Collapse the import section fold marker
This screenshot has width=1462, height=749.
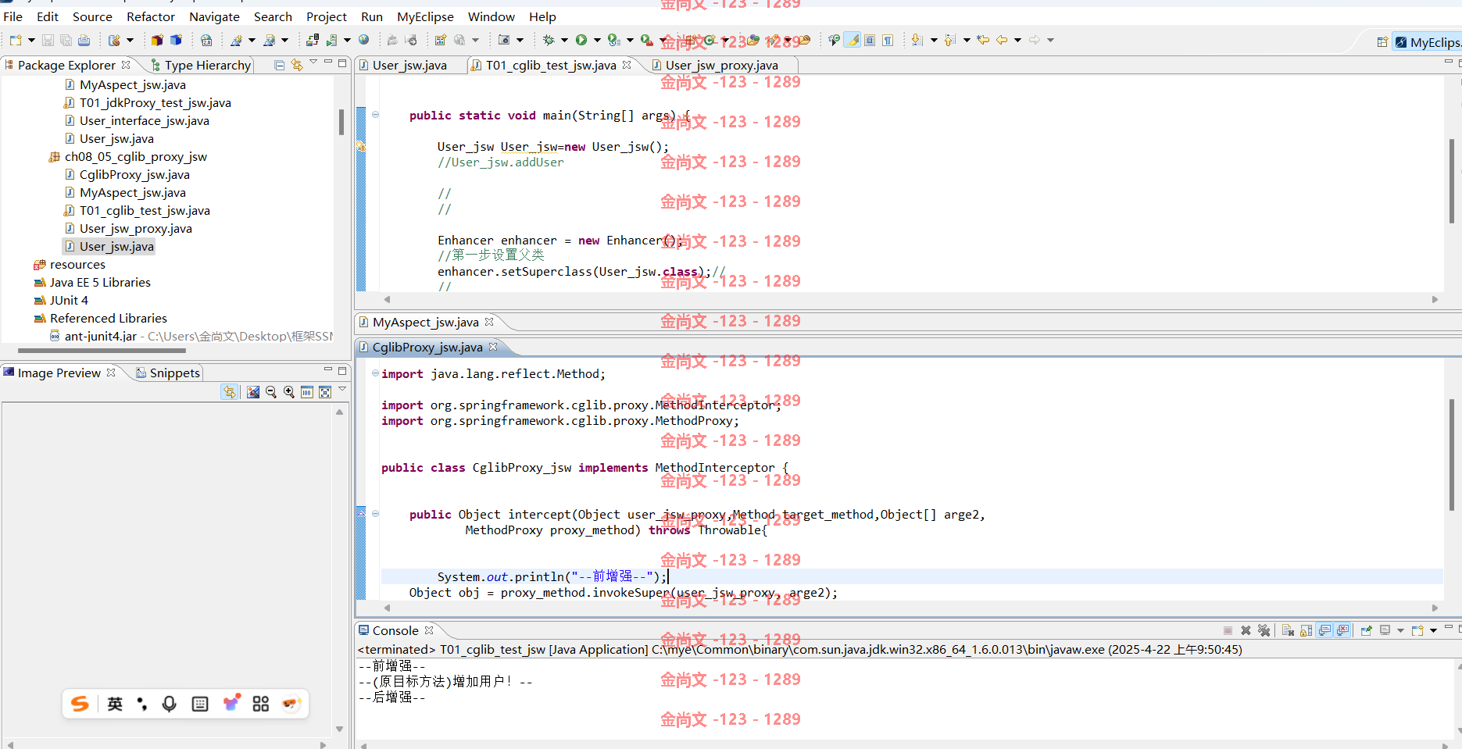coord(375,373)
